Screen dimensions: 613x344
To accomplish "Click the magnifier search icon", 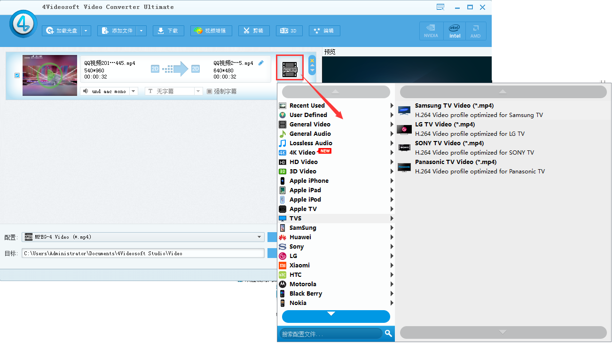I will pyautogui.click(x=388, y=333).
